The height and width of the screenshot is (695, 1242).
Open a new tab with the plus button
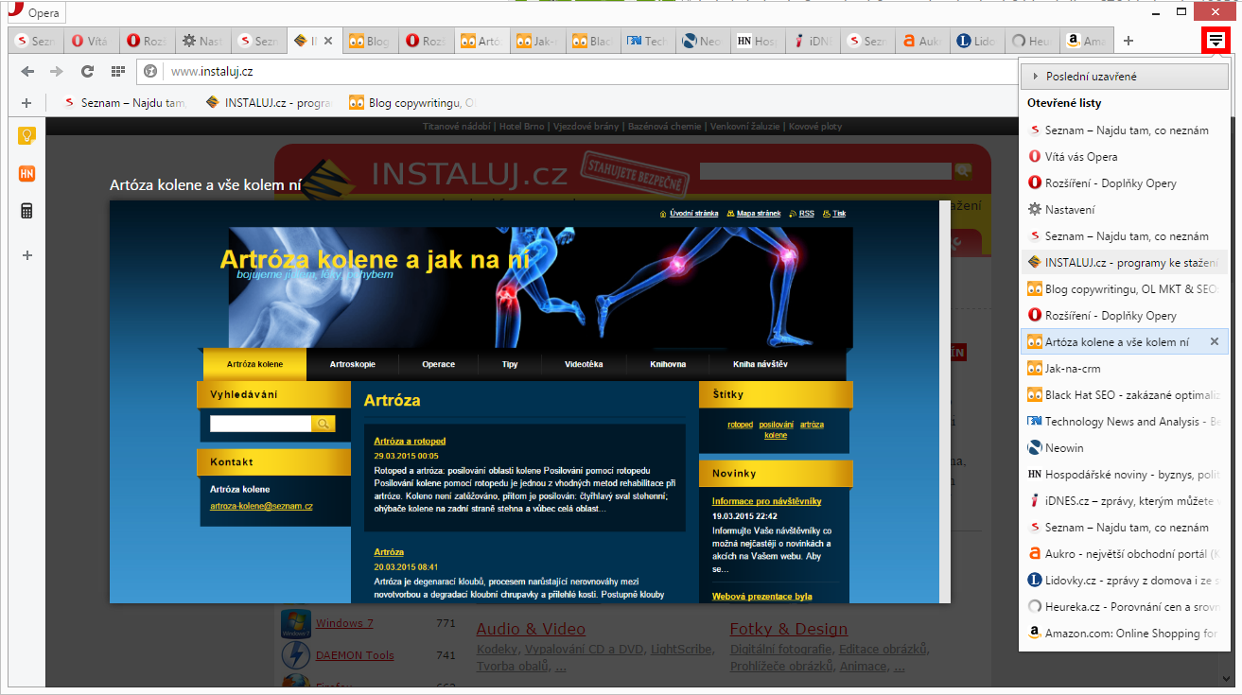(x=1128, y=41)
